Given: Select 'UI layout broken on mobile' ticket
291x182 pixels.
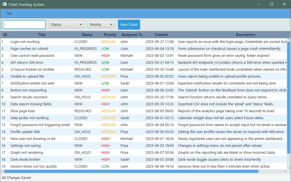Looking at the screenshot, I should 32,70.
